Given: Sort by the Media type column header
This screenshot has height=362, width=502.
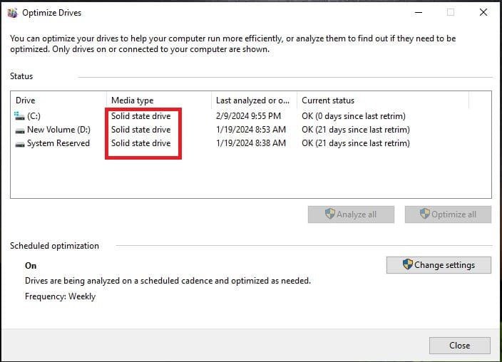Looking at the screenshot, I should [x=132, y=100].
